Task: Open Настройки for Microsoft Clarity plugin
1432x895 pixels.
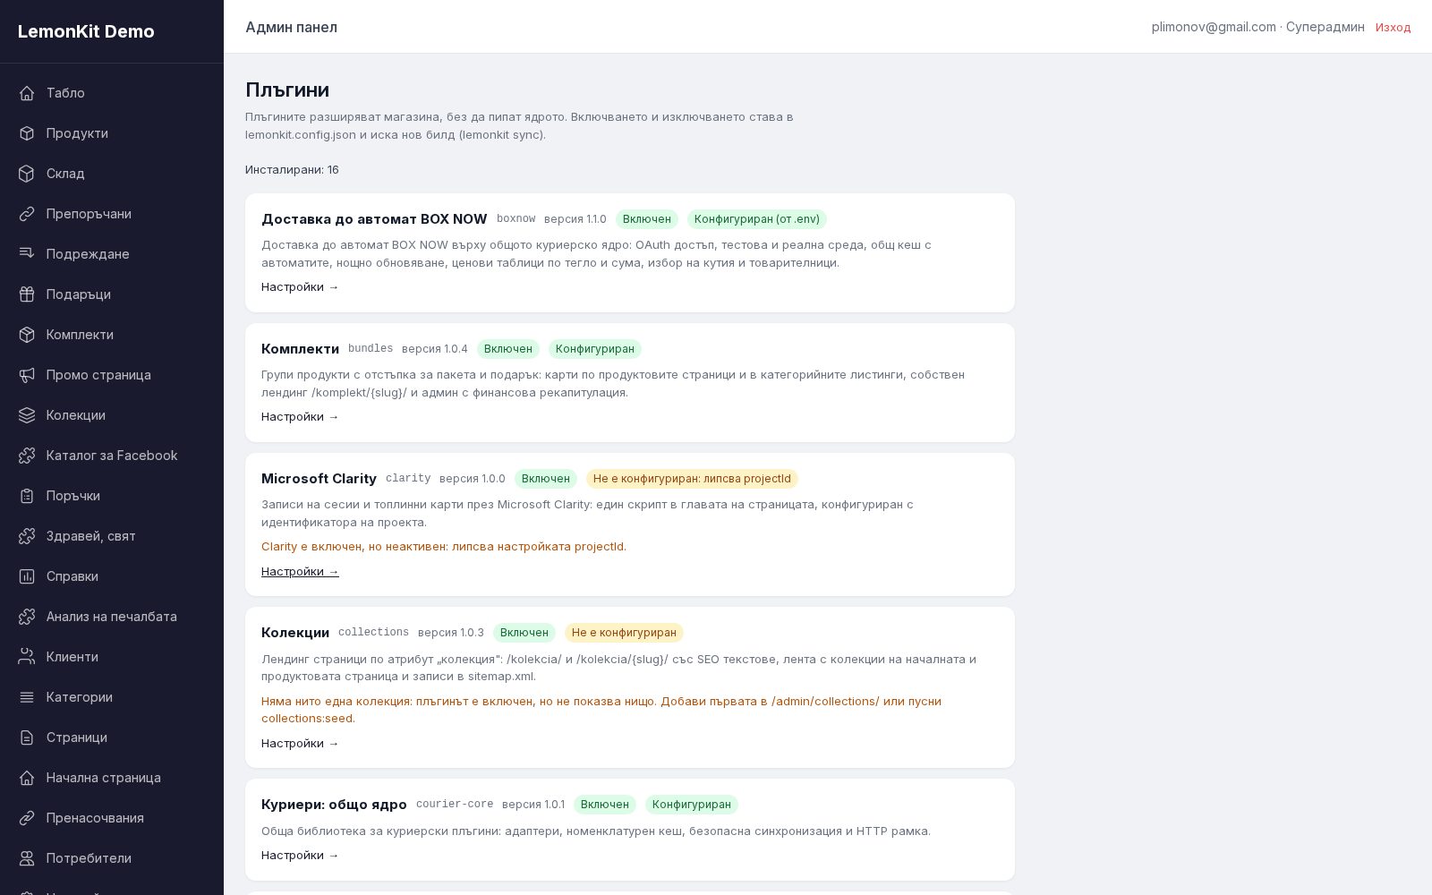Action: (300, 572)
